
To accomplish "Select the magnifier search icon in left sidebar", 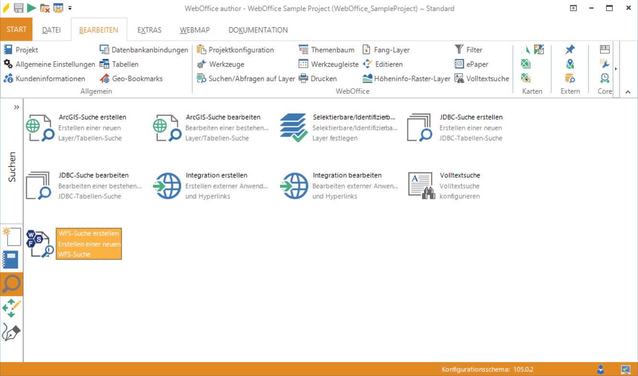I will point(11,284).
